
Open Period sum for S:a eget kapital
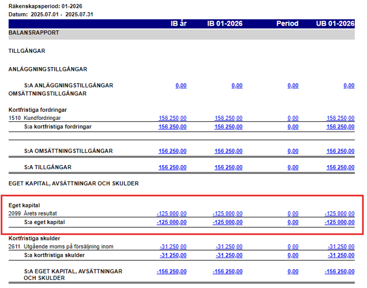tap(293, 222)
